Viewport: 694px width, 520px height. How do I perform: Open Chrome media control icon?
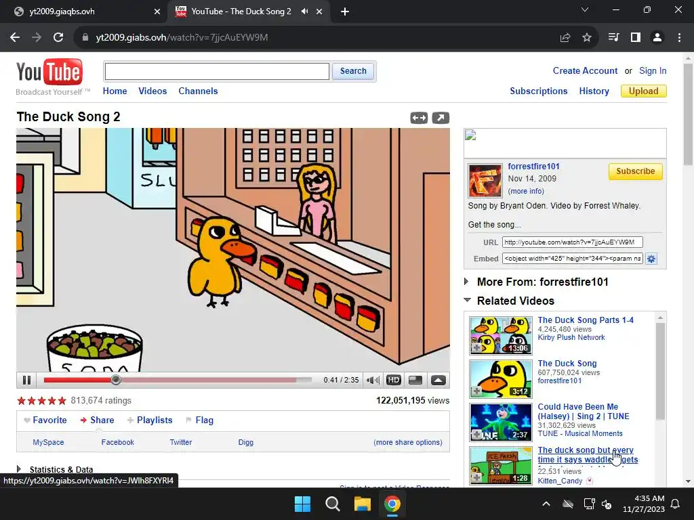click(613, 37)
